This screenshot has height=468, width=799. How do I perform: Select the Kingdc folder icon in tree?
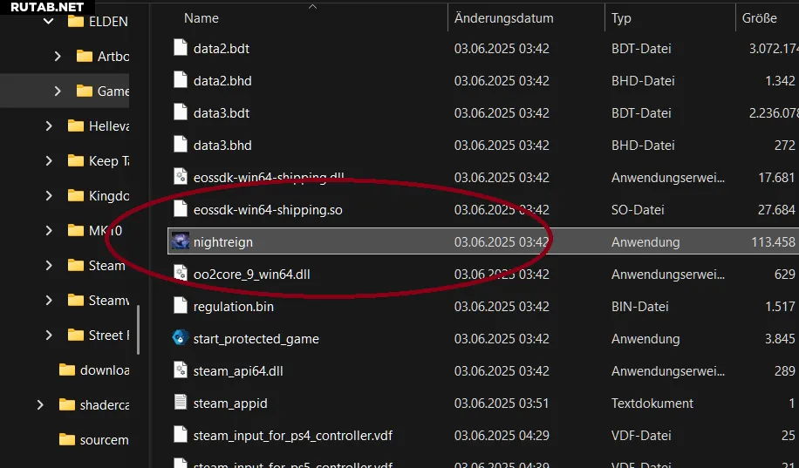pos(76,195)
